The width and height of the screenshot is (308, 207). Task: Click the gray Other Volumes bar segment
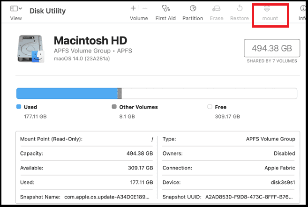(x=120, y=93)
